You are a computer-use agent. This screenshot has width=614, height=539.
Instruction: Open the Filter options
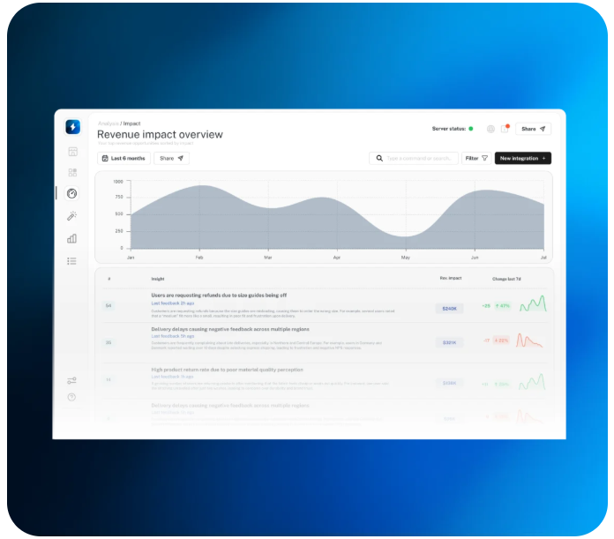pyautogui.click(x=476, y=159)
